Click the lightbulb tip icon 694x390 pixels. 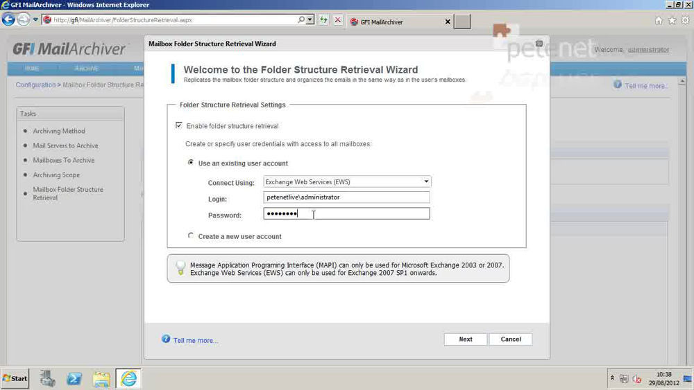[x=180, y=267]
